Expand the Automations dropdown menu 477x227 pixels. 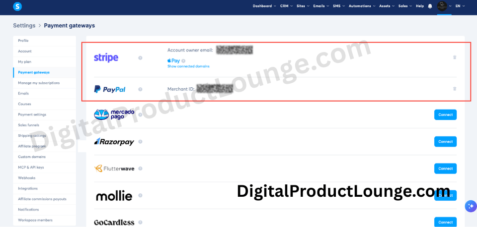tap(362, 6)
